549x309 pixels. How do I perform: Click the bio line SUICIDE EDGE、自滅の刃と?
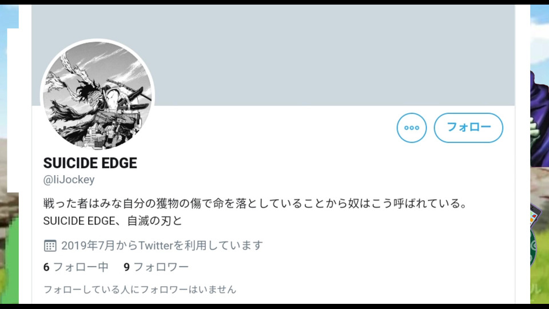[x=113, y=221]
